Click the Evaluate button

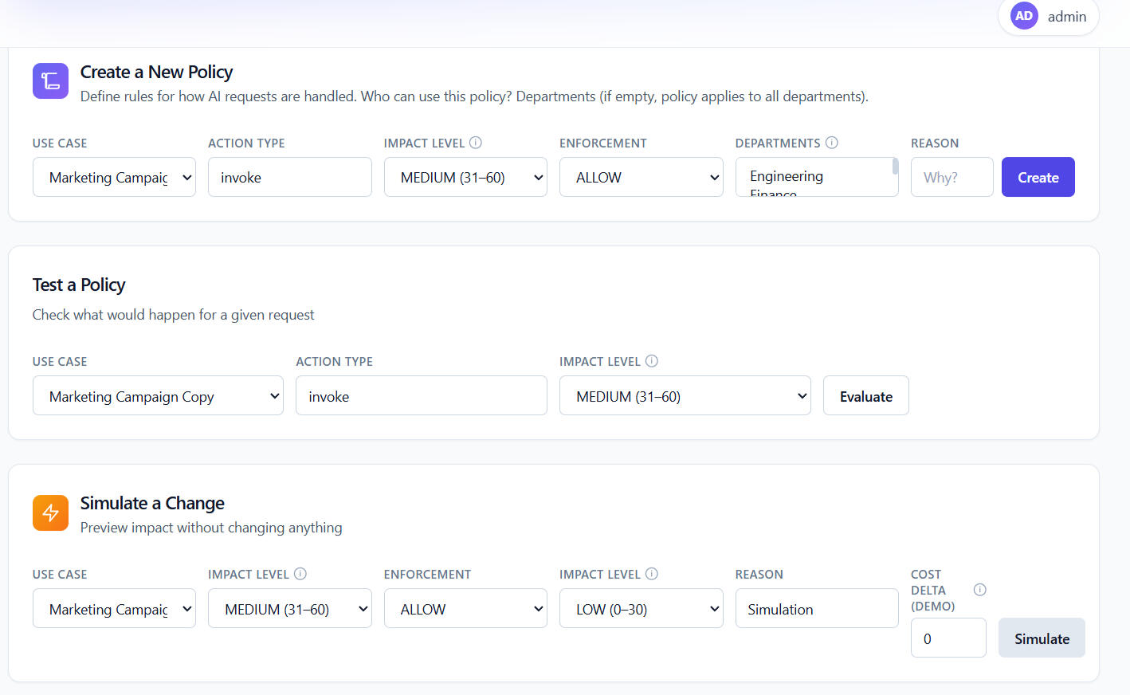point(865,396)
